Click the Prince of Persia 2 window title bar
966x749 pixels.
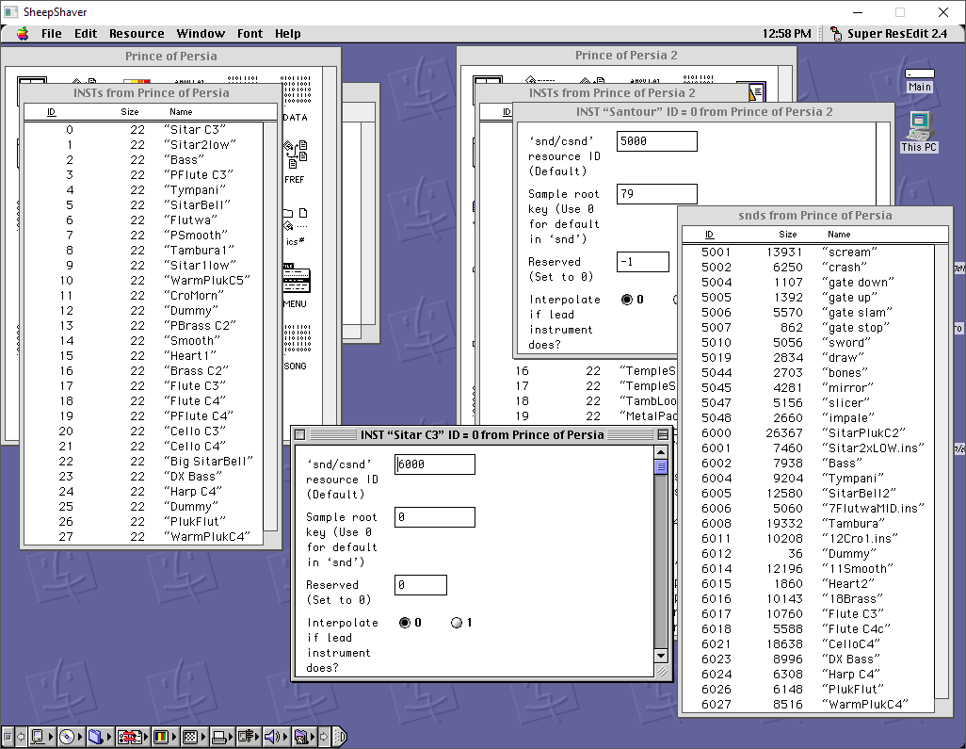point(626,56)
